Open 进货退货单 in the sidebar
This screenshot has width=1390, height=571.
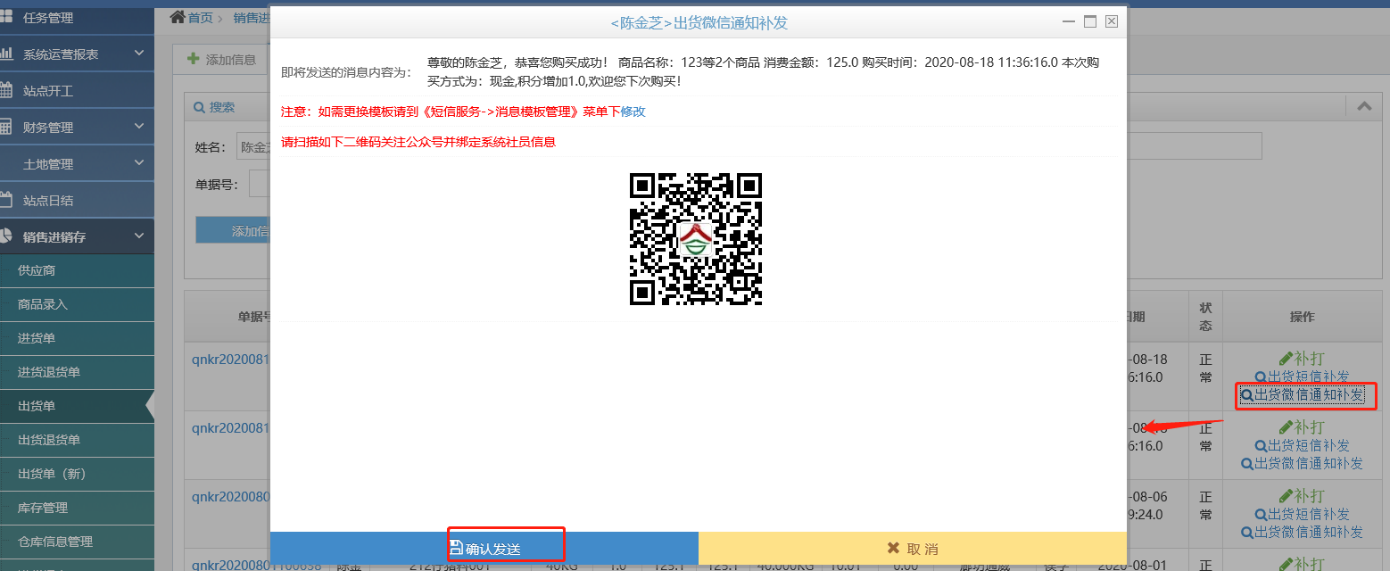(x=77, y=372)
